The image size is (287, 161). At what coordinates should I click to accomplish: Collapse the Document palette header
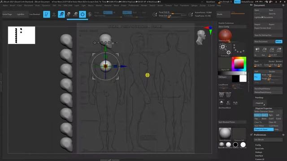point(259,5)
